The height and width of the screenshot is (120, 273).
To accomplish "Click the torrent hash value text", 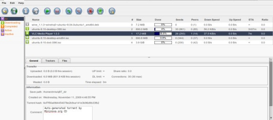I will [x=71, y=103].
